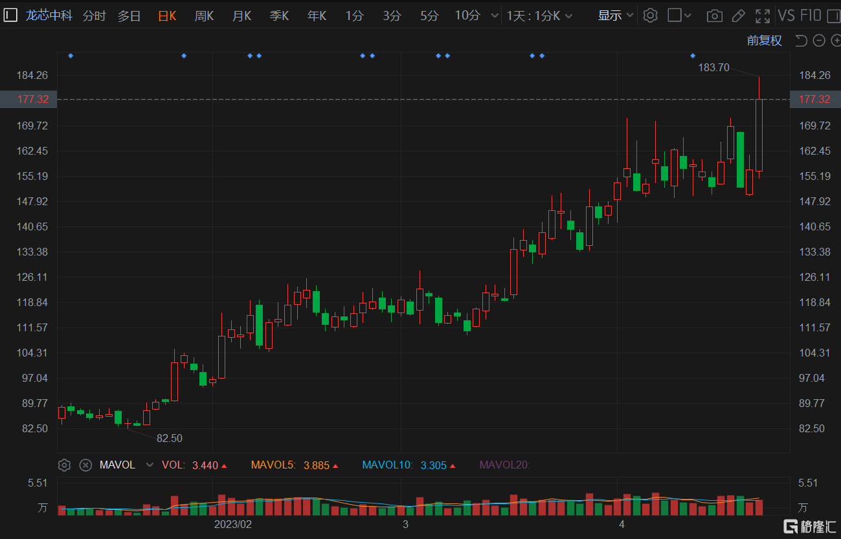
Task: Select the 月K monthly candlestick tab
Action: coord(241,16)
